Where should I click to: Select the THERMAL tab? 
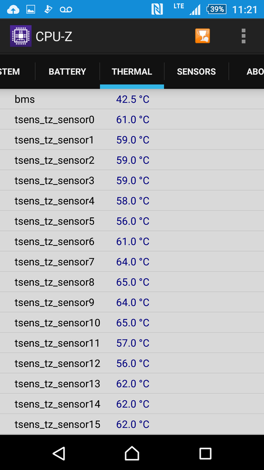132,72
